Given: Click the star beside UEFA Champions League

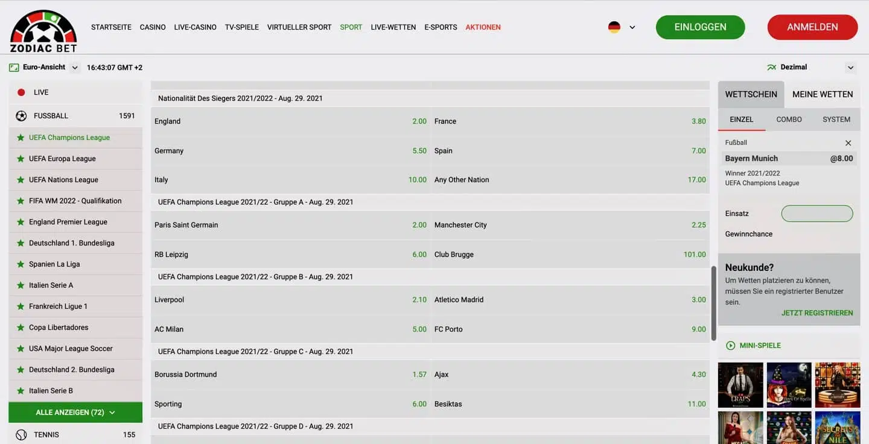Looking at the screenshot, I should pyautogui.click(x=21, y=138).
